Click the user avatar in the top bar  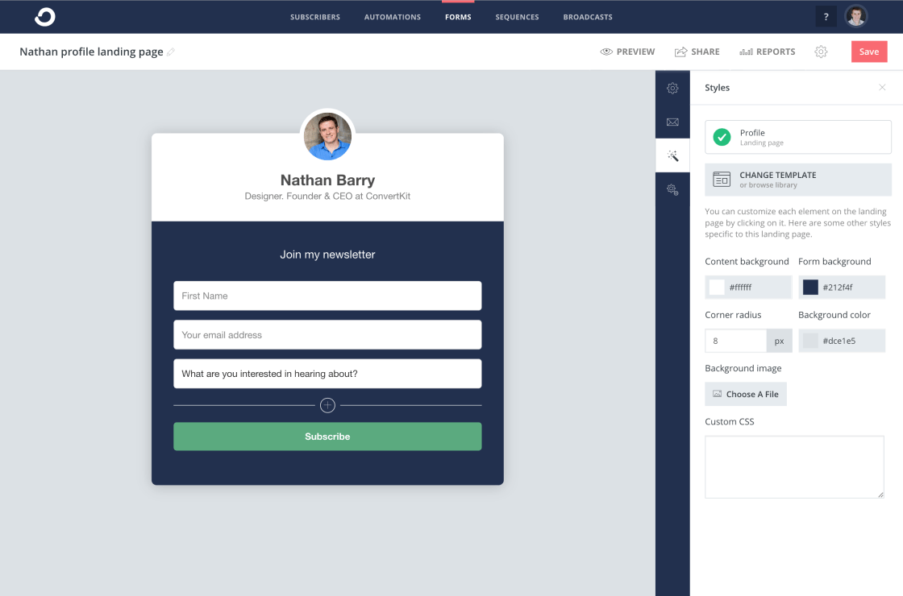click(x=855, y=17)
